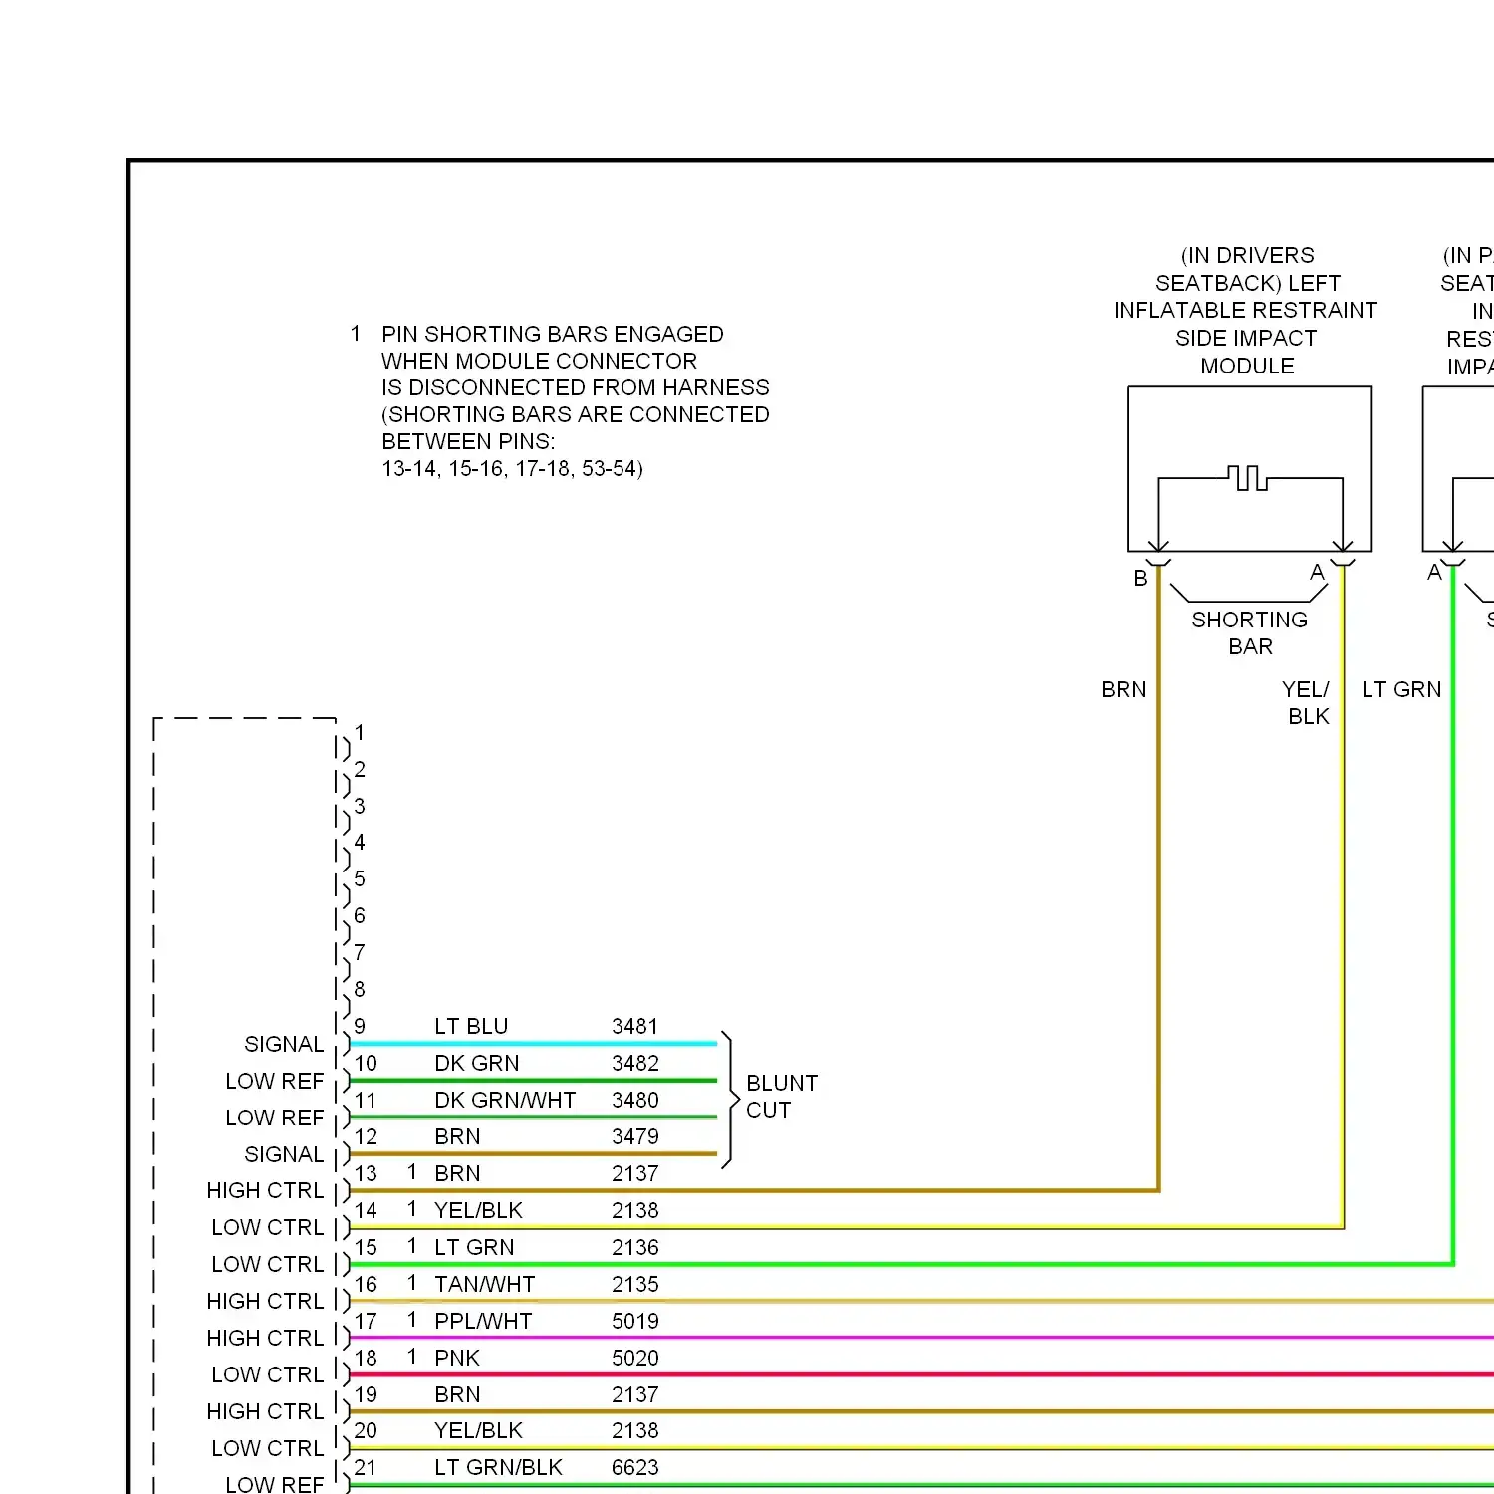Image resolution: width=1494 pixels, height=1494 pixels.
Task: Select the "LT GRN" label beside the vertical green wire
Action: (x=1401, y=689)
